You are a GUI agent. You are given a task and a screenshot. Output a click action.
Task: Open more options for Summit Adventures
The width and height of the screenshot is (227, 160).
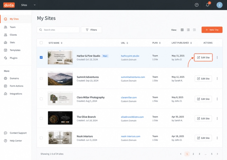(217, 79)
